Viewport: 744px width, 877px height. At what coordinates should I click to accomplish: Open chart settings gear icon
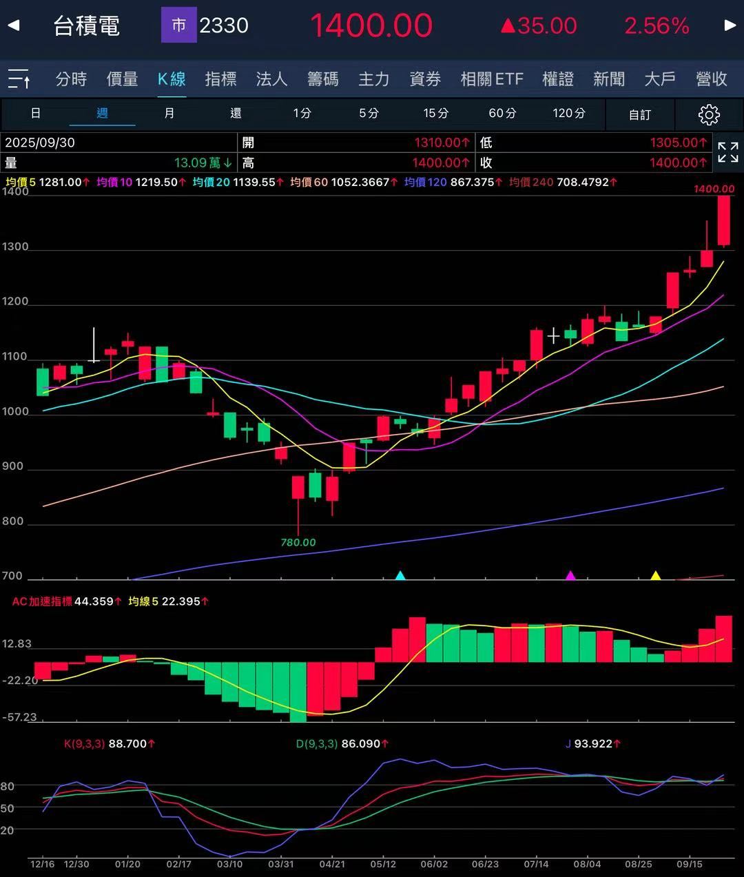709,114
